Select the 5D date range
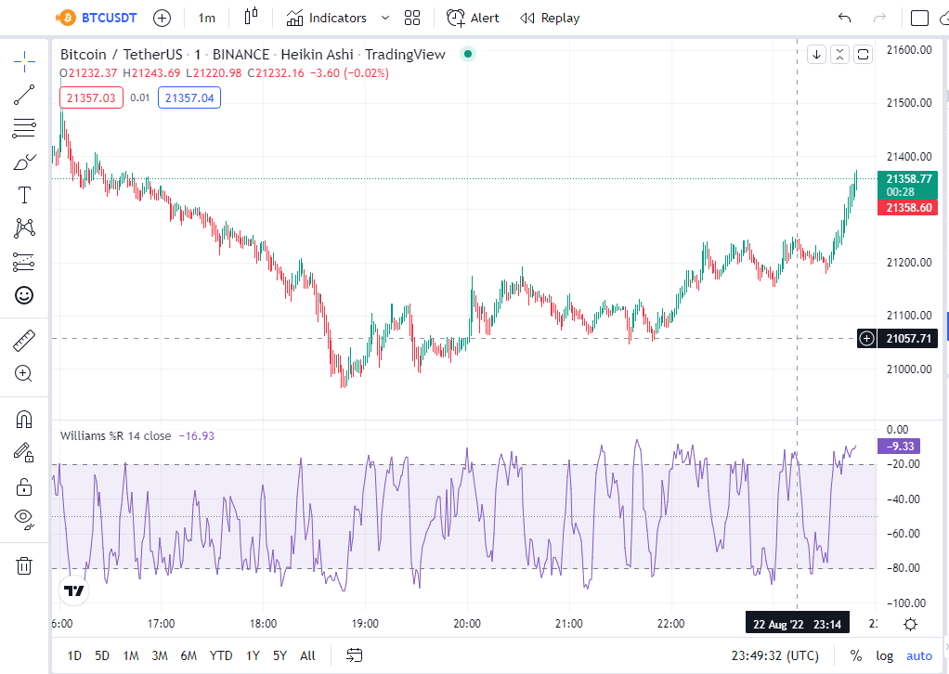 102,655
